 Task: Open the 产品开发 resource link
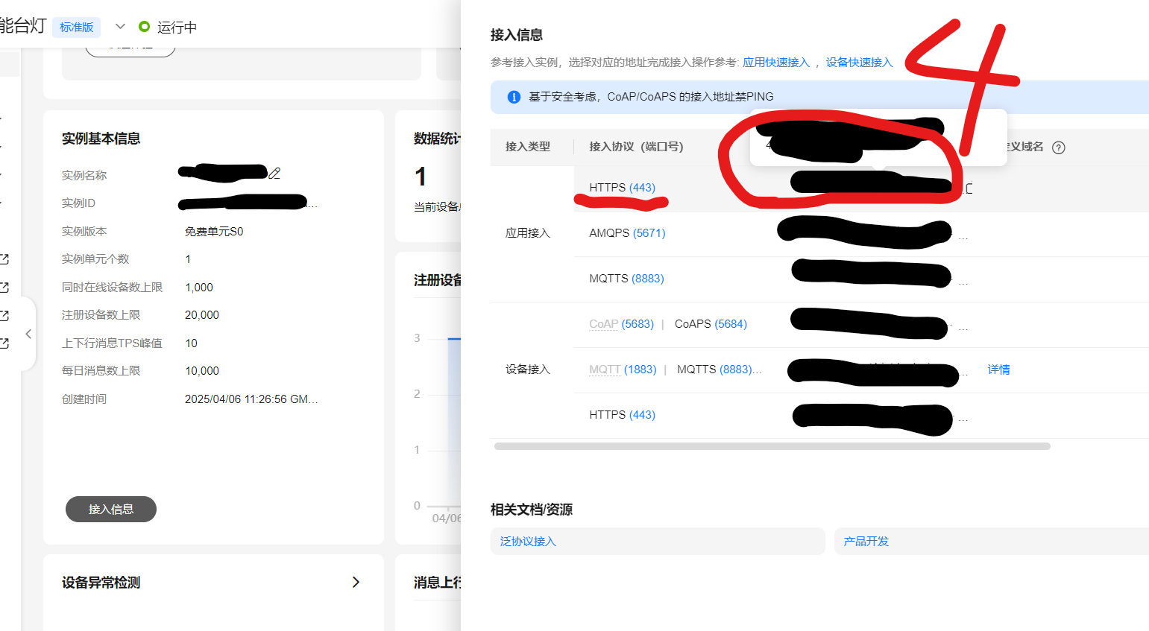pyautogui.click(x=866, y=541)
